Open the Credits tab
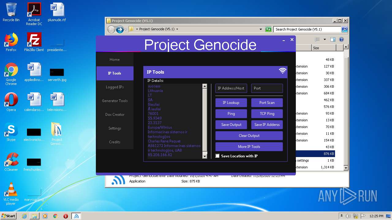This screenshot has width=392, height=220. click(115, 142)
